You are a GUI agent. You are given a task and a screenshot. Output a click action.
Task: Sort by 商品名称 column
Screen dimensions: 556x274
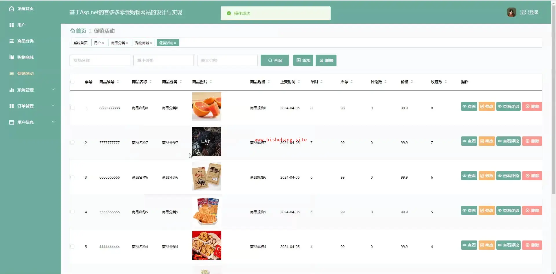coord(151,82)
